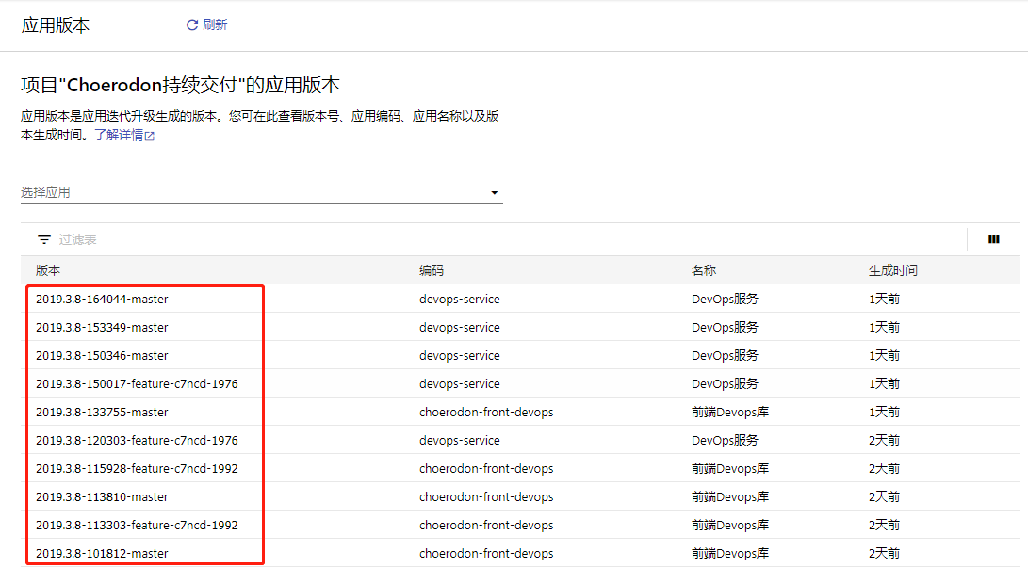Click the filter funnel icon
The height and width of the screenshot is (568, 1028).
coord(44,240)
